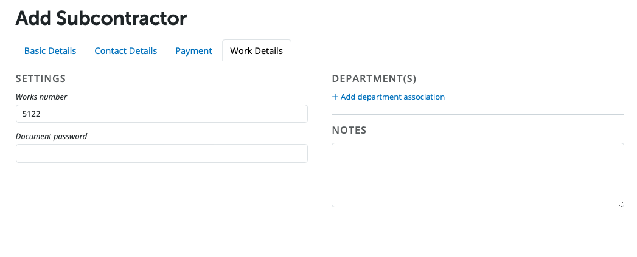Click the SETTINGS section heading
Viewport: 637px width, 257px height.
pyautogui.click(x=40, y=79)
